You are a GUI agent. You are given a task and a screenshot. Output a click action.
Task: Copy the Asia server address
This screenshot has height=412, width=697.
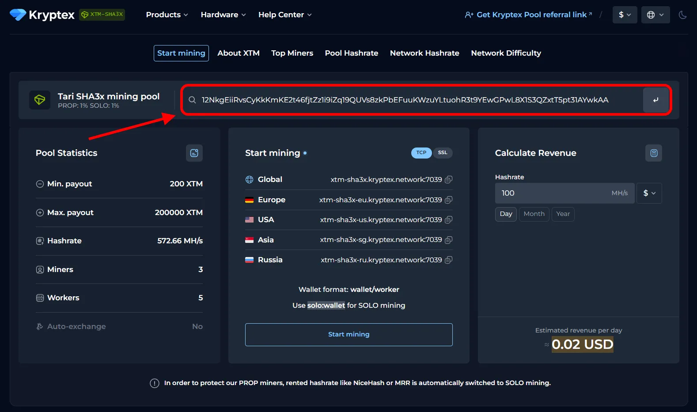tap(448, 240)
